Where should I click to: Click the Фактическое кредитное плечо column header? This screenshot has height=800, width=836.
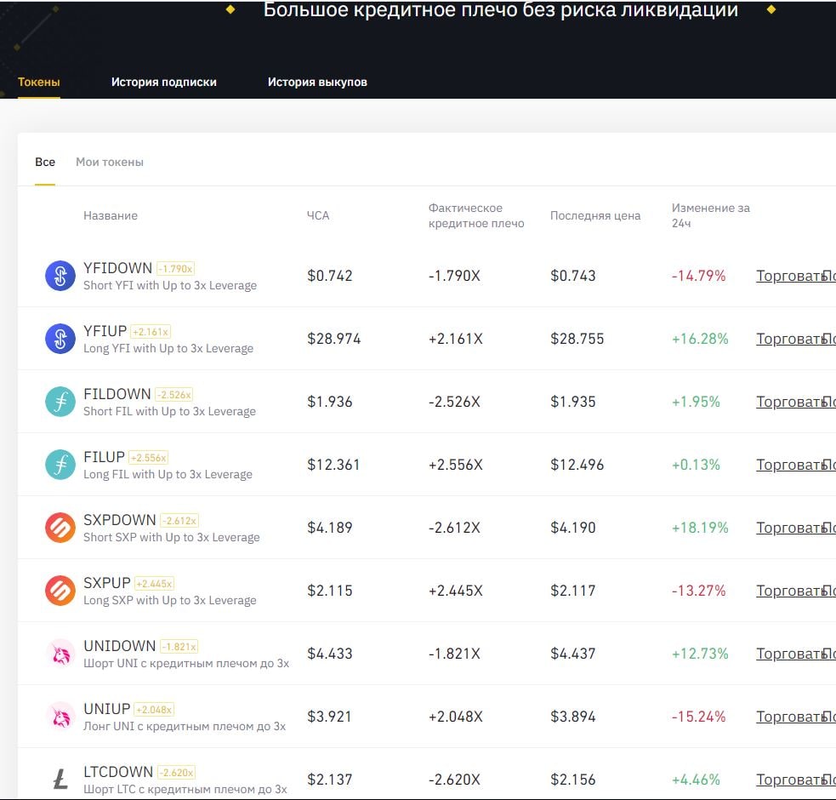pos(476,215)
